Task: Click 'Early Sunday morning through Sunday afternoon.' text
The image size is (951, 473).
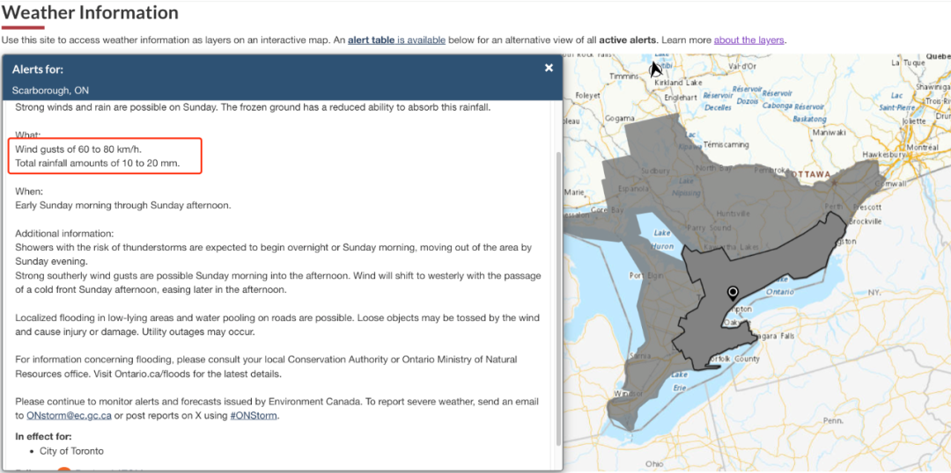Action: pyautogui.click(x=123, y=205)
